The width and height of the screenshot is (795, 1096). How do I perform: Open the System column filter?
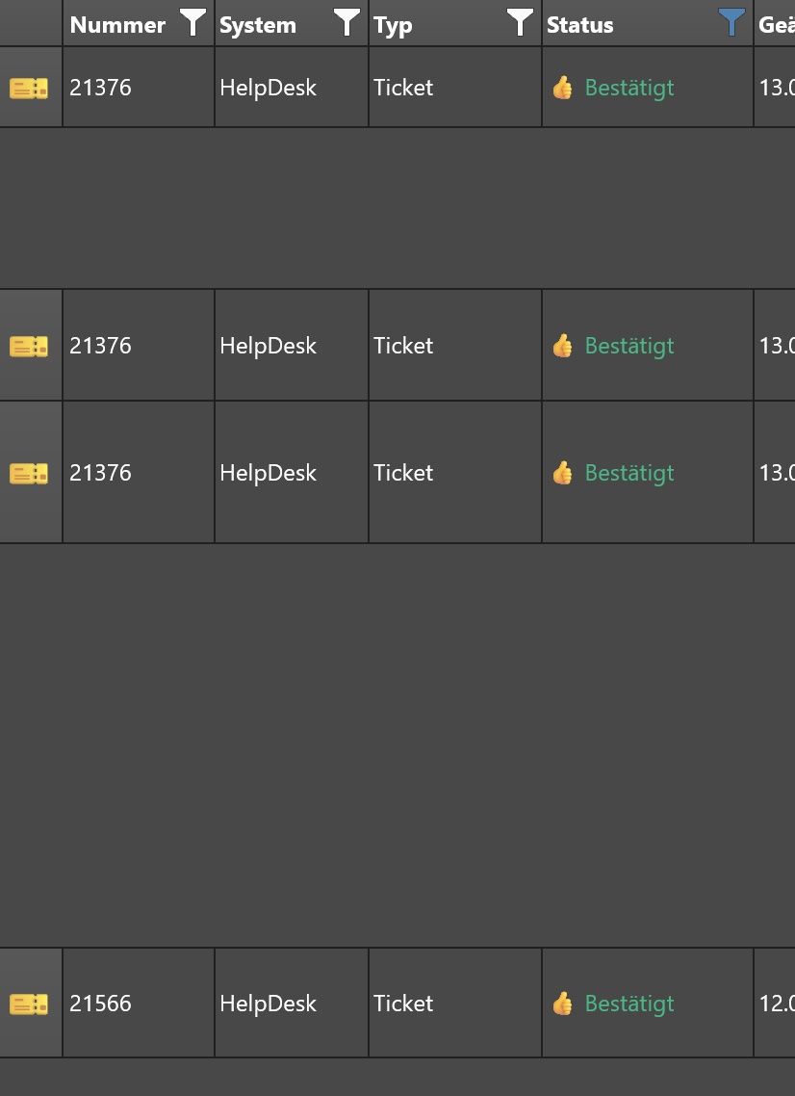(346, 22)
